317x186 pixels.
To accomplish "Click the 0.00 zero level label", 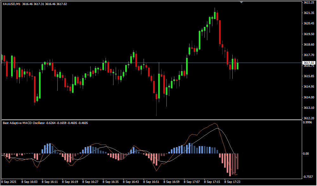I will 306,154.
